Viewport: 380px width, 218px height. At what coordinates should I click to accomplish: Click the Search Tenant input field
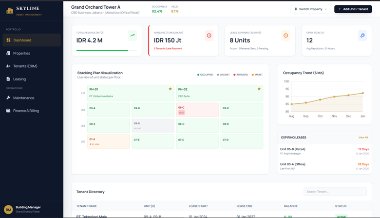(335, 192)
